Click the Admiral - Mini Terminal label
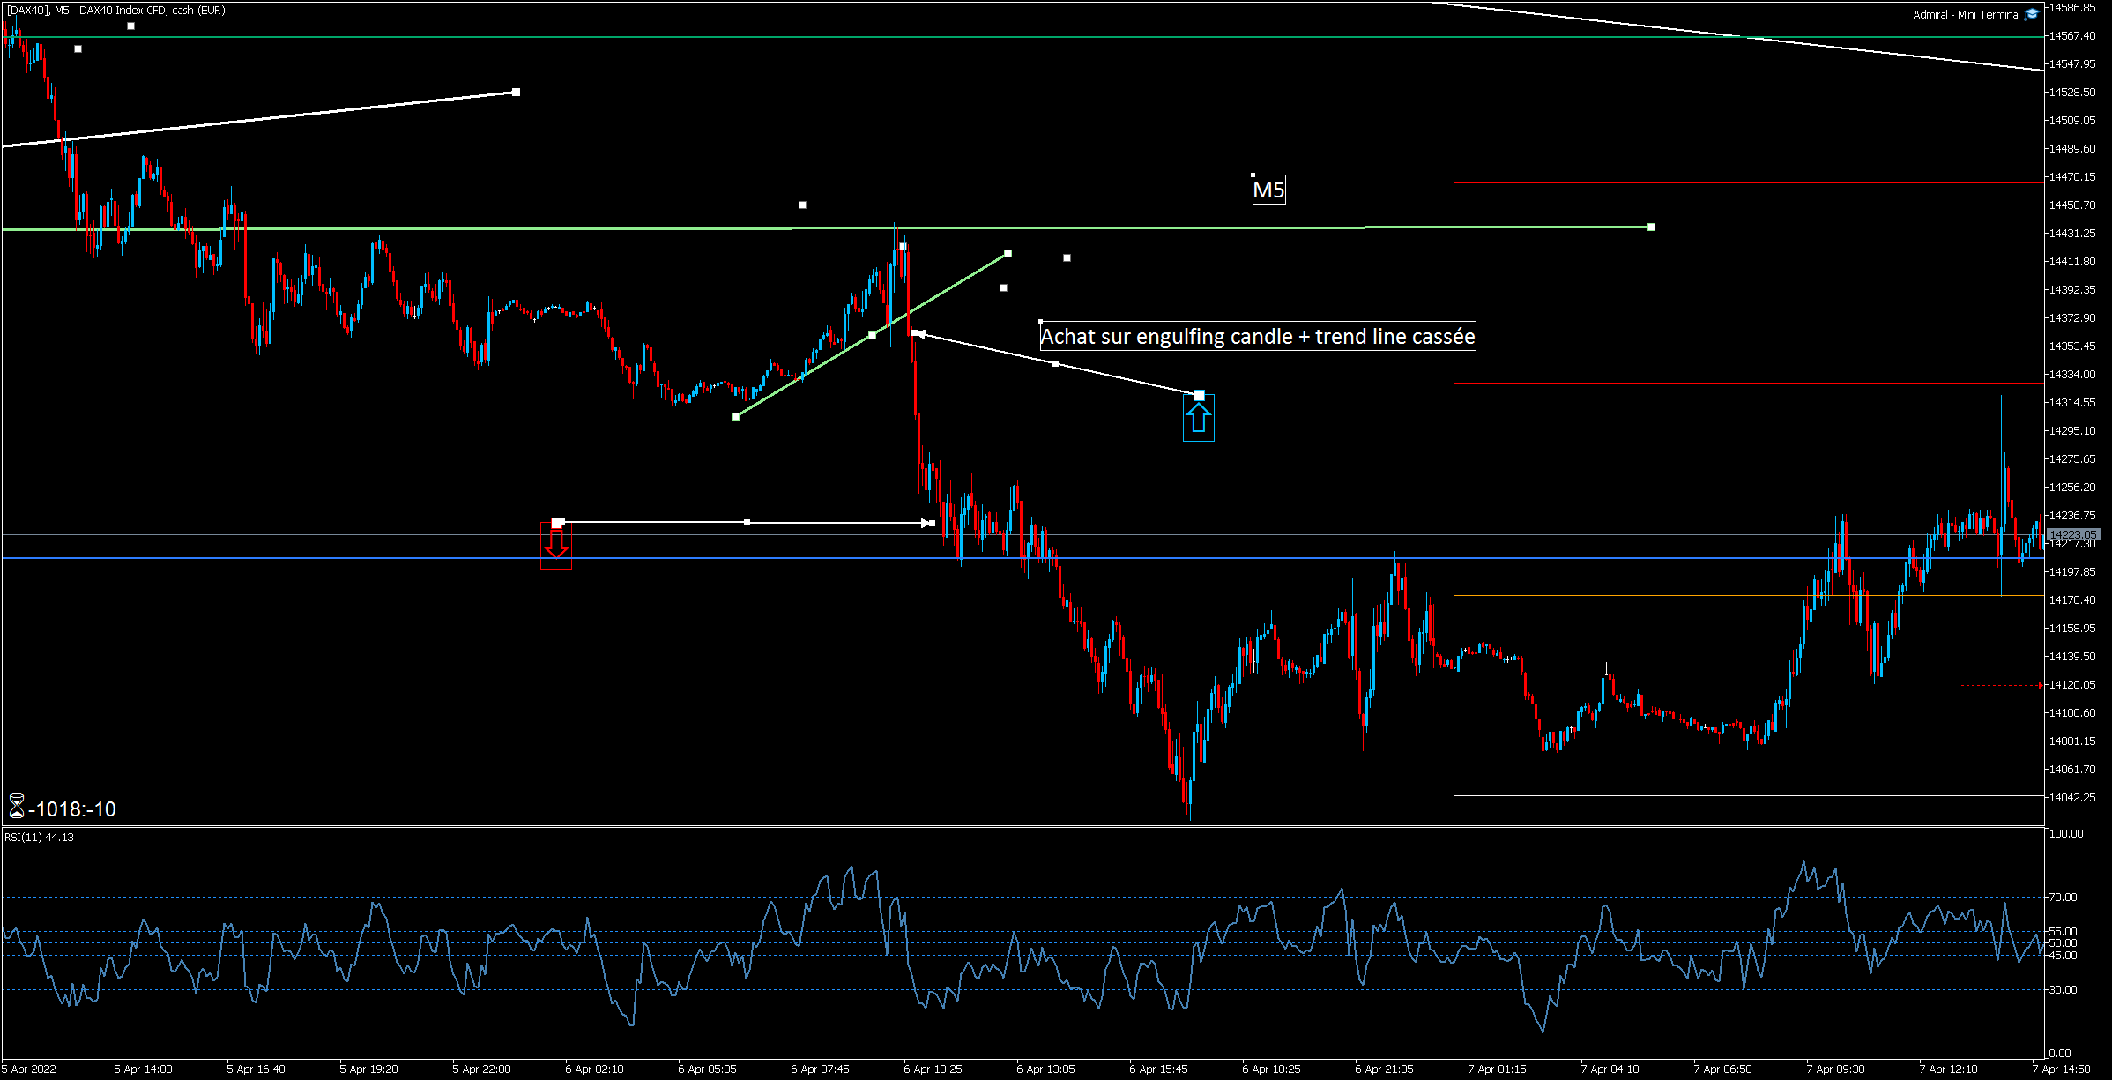2112x1080 pixels. (1966, 14)
